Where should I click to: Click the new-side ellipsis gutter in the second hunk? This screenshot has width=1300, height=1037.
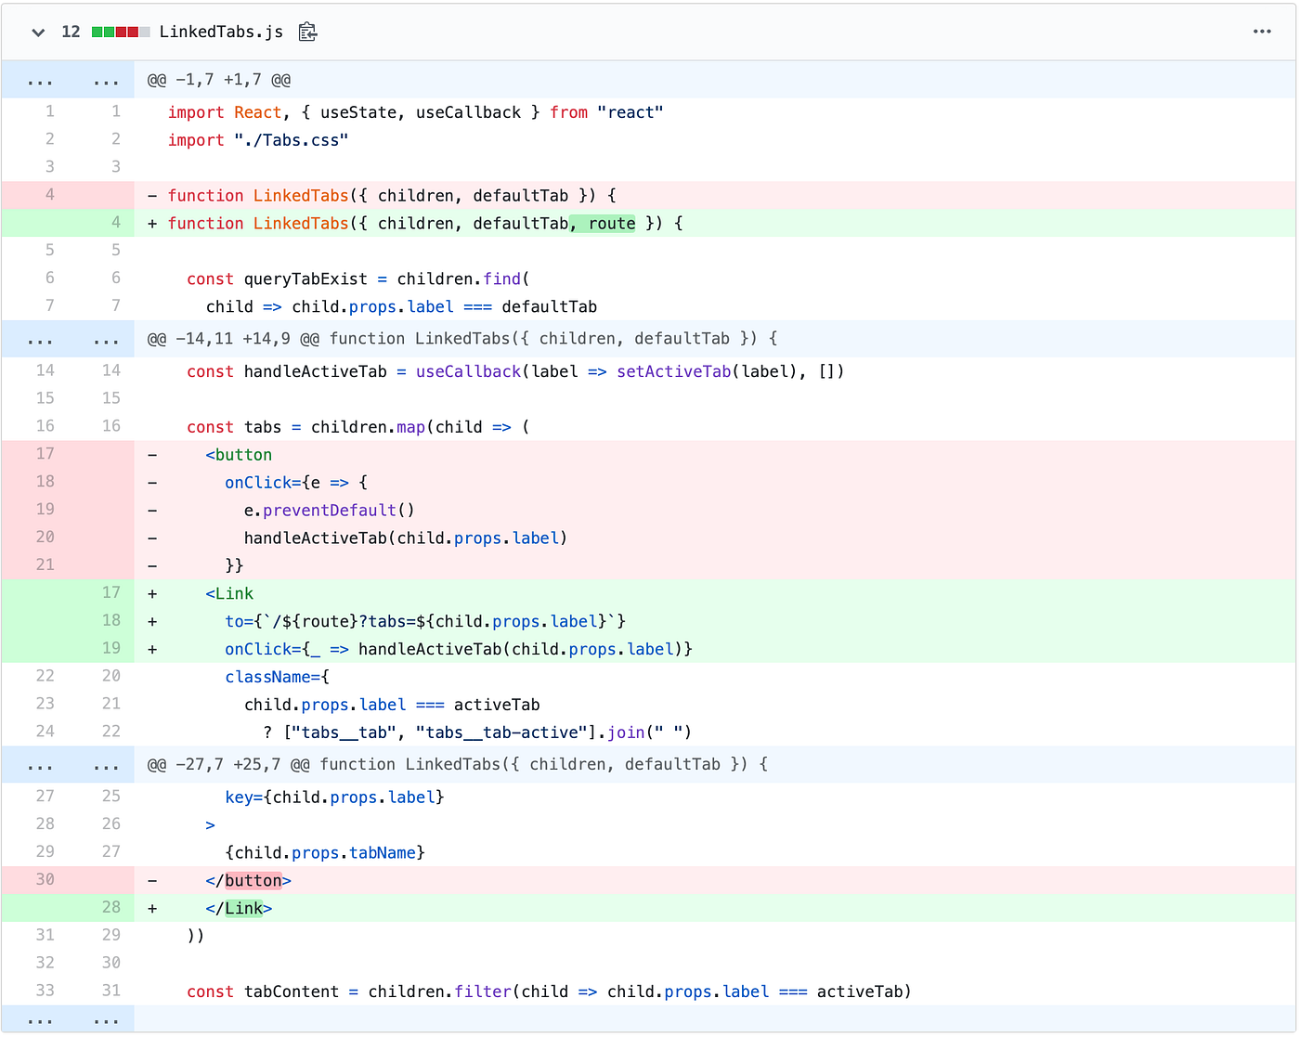(106, 338)
